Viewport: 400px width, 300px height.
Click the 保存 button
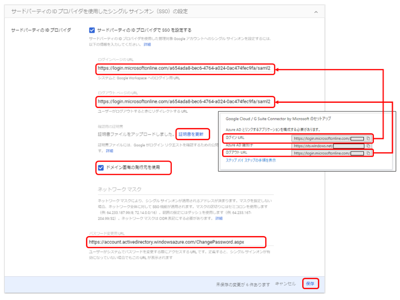coord(310,284)
